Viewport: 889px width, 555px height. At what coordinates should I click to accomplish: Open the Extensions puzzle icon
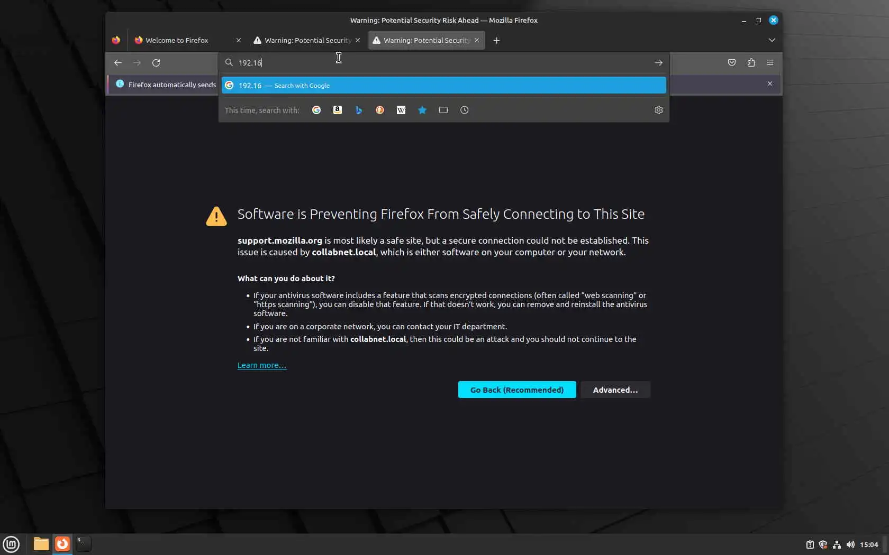coord(751,62)
